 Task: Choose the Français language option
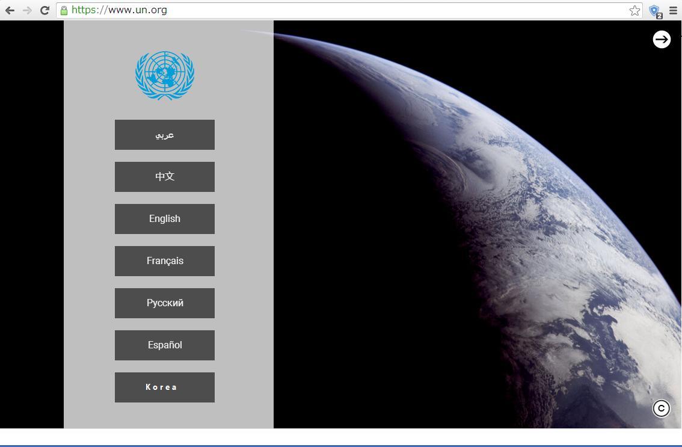(165, 261)
